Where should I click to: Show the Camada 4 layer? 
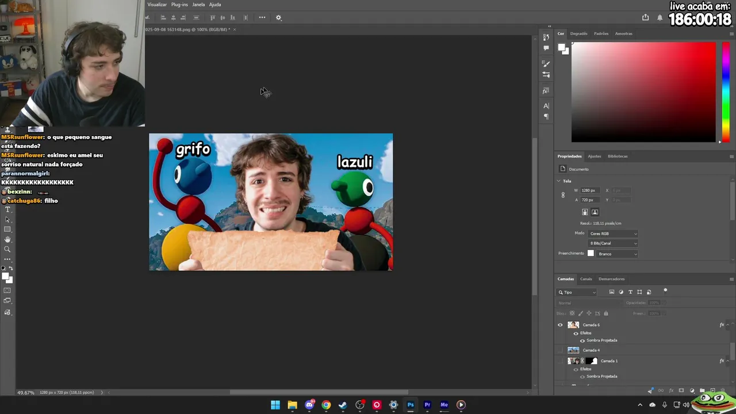(561, 350)
